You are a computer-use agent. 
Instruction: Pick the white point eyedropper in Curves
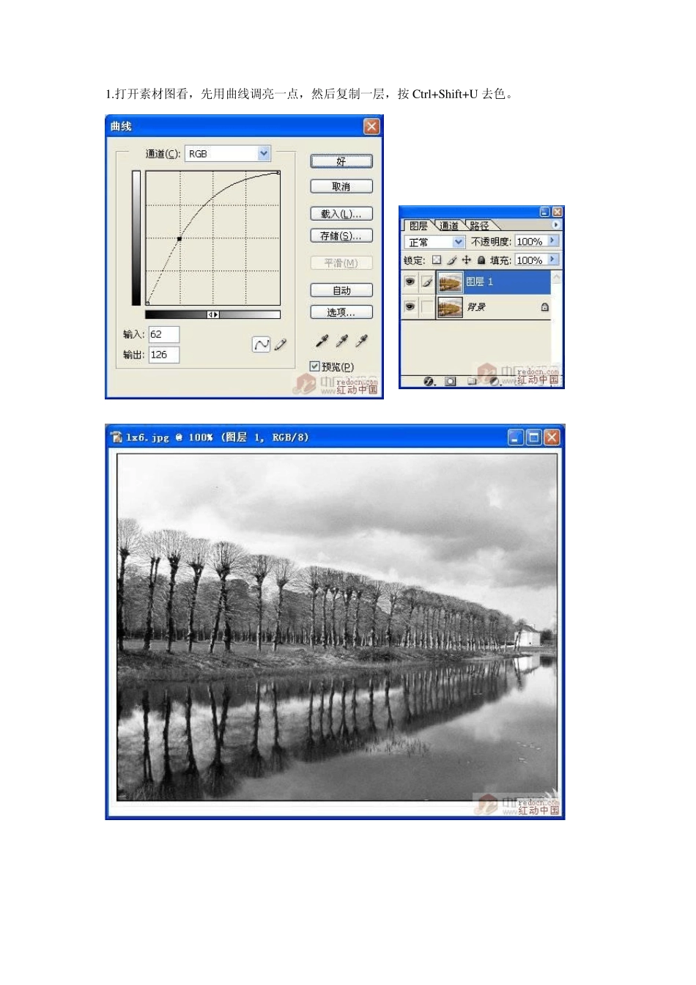(361, 341)
